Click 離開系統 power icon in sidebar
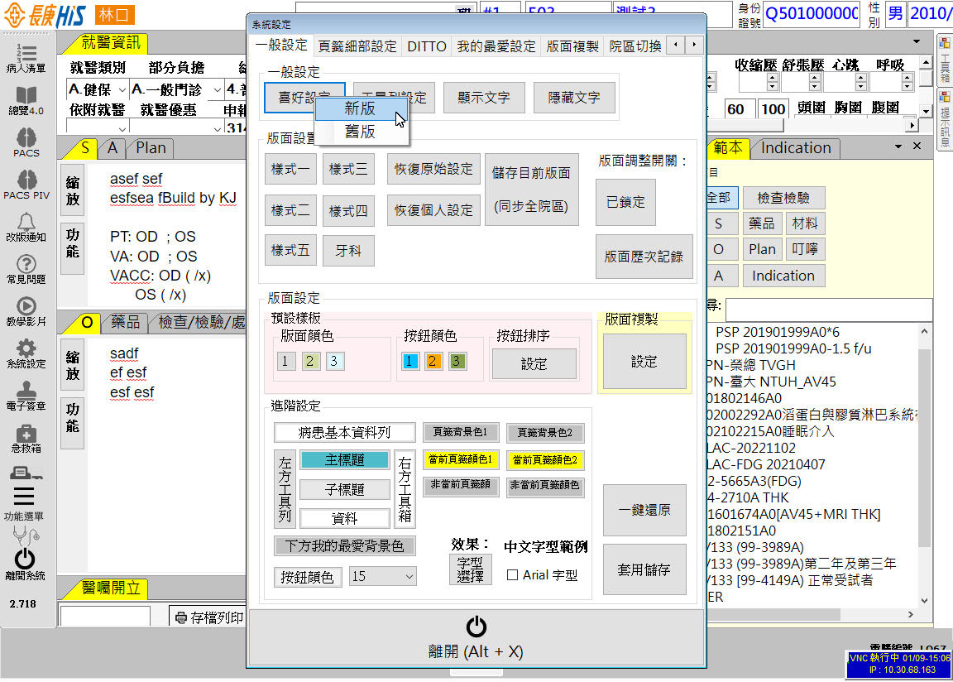 [x=26, y=563]
